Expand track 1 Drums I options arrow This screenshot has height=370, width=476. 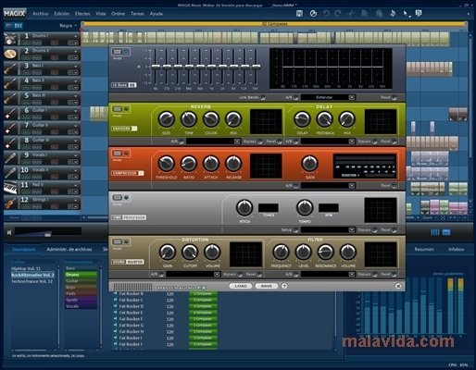pos(75,36)
